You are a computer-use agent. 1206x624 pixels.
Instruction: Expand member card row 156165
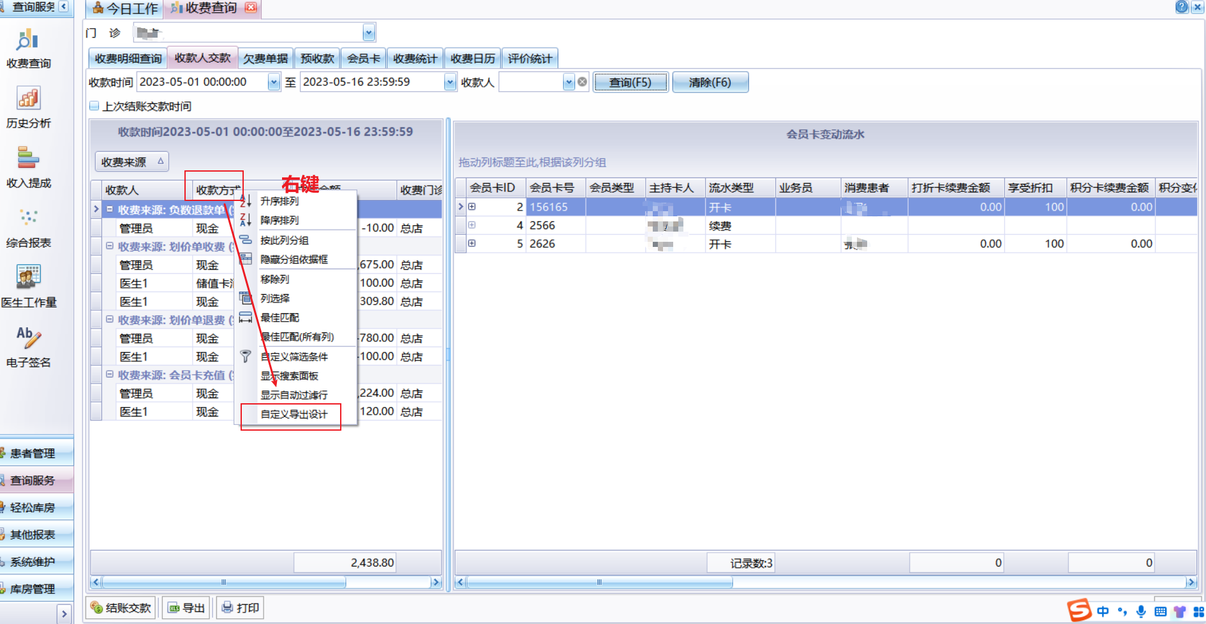[472, 207]
